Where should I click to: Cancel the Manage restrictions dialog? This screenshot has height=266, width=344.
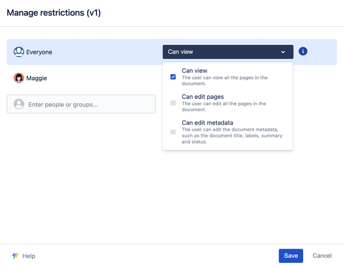322,255
